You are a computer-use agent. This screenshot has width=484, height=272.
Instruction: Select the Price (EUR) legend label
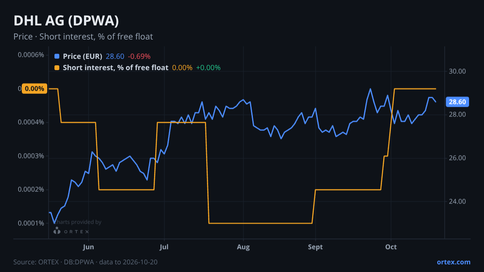[83, 56]
